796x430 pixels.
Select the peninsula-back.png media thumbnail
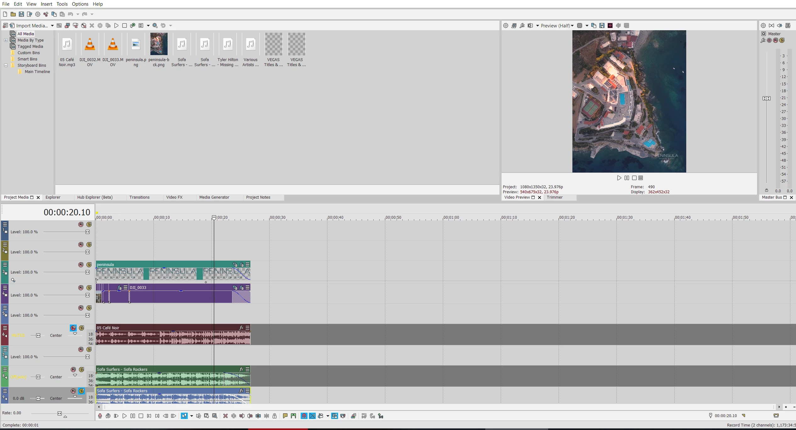pyautogui.click(x=159, y=44)
